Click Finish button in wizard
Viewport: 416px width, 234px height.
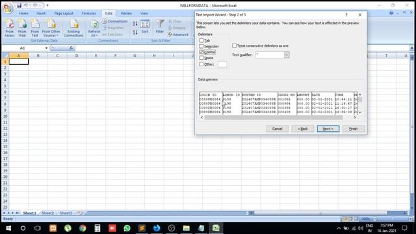coord(354,129)
